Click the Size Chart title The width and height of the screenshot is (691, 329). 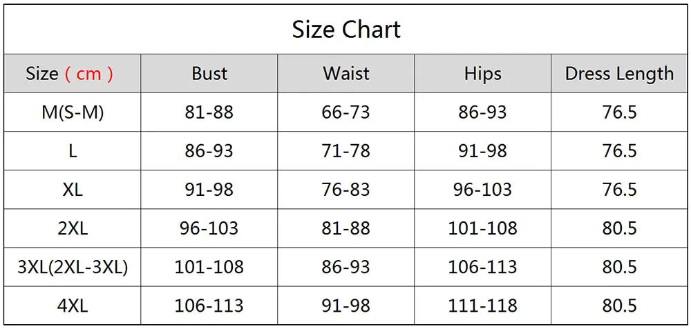coord(346,30)
